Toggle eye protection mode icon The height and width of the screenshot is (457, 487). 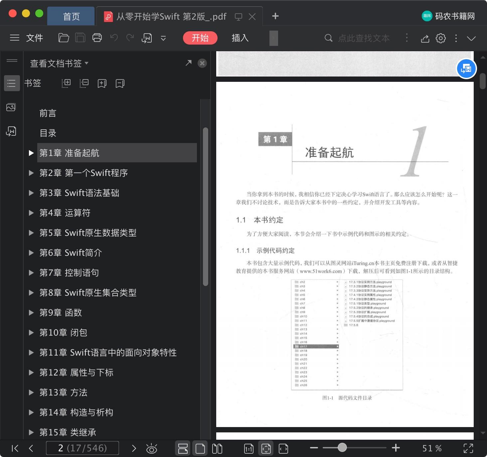(152, 449)
